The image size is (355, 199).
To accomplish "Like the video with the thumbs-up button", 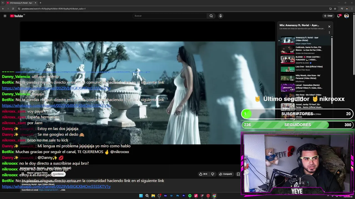I will [203, 174].
